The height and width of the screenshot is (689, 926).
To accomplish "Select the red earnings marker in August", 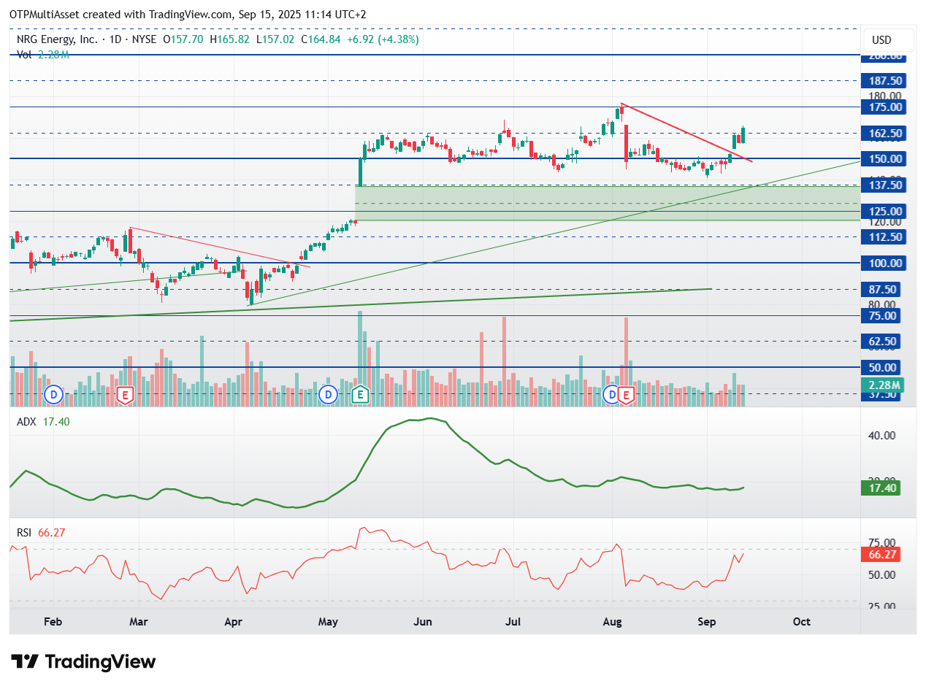I will coord(626,395).
